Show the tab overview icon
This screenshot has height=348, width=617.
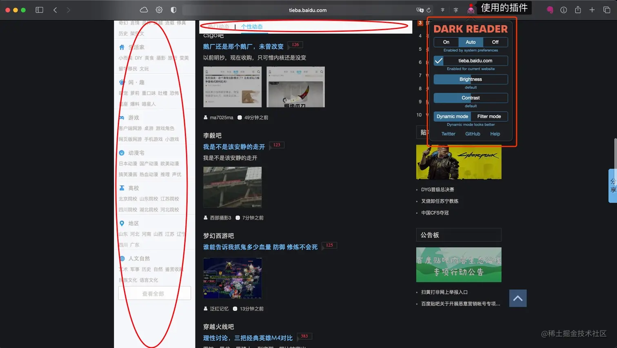click(x=606, y=10)
